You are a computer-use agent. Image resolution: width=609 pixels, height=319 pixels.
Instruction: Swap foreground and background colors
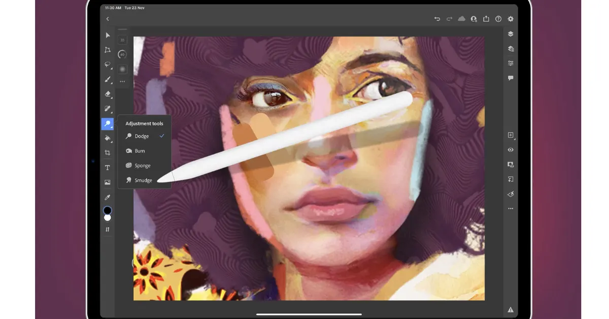point(108,230)
